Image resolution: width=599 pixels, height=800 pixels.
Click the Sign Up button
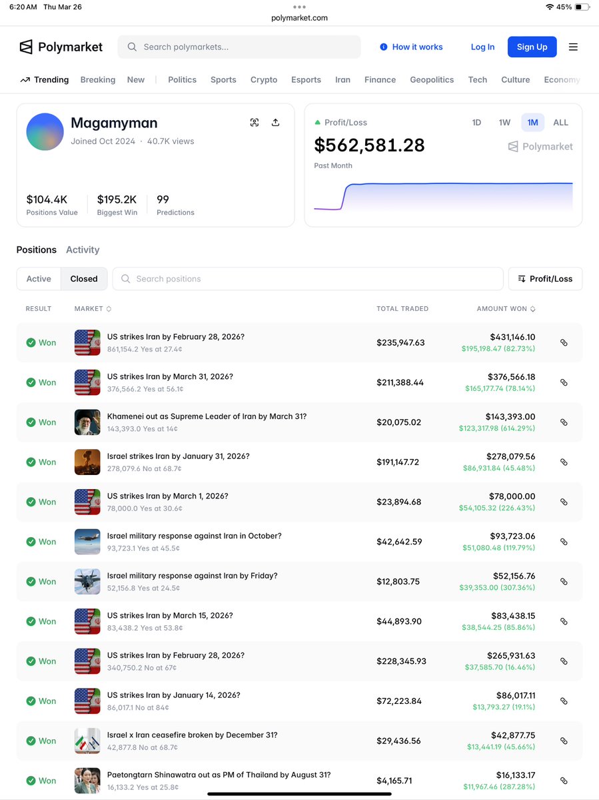pos(532,47)
